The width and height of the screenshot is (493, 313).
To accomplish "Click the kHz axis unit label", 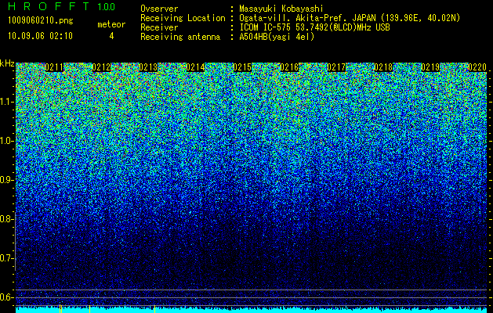I will pyautogui.click(x=7, y=63).
